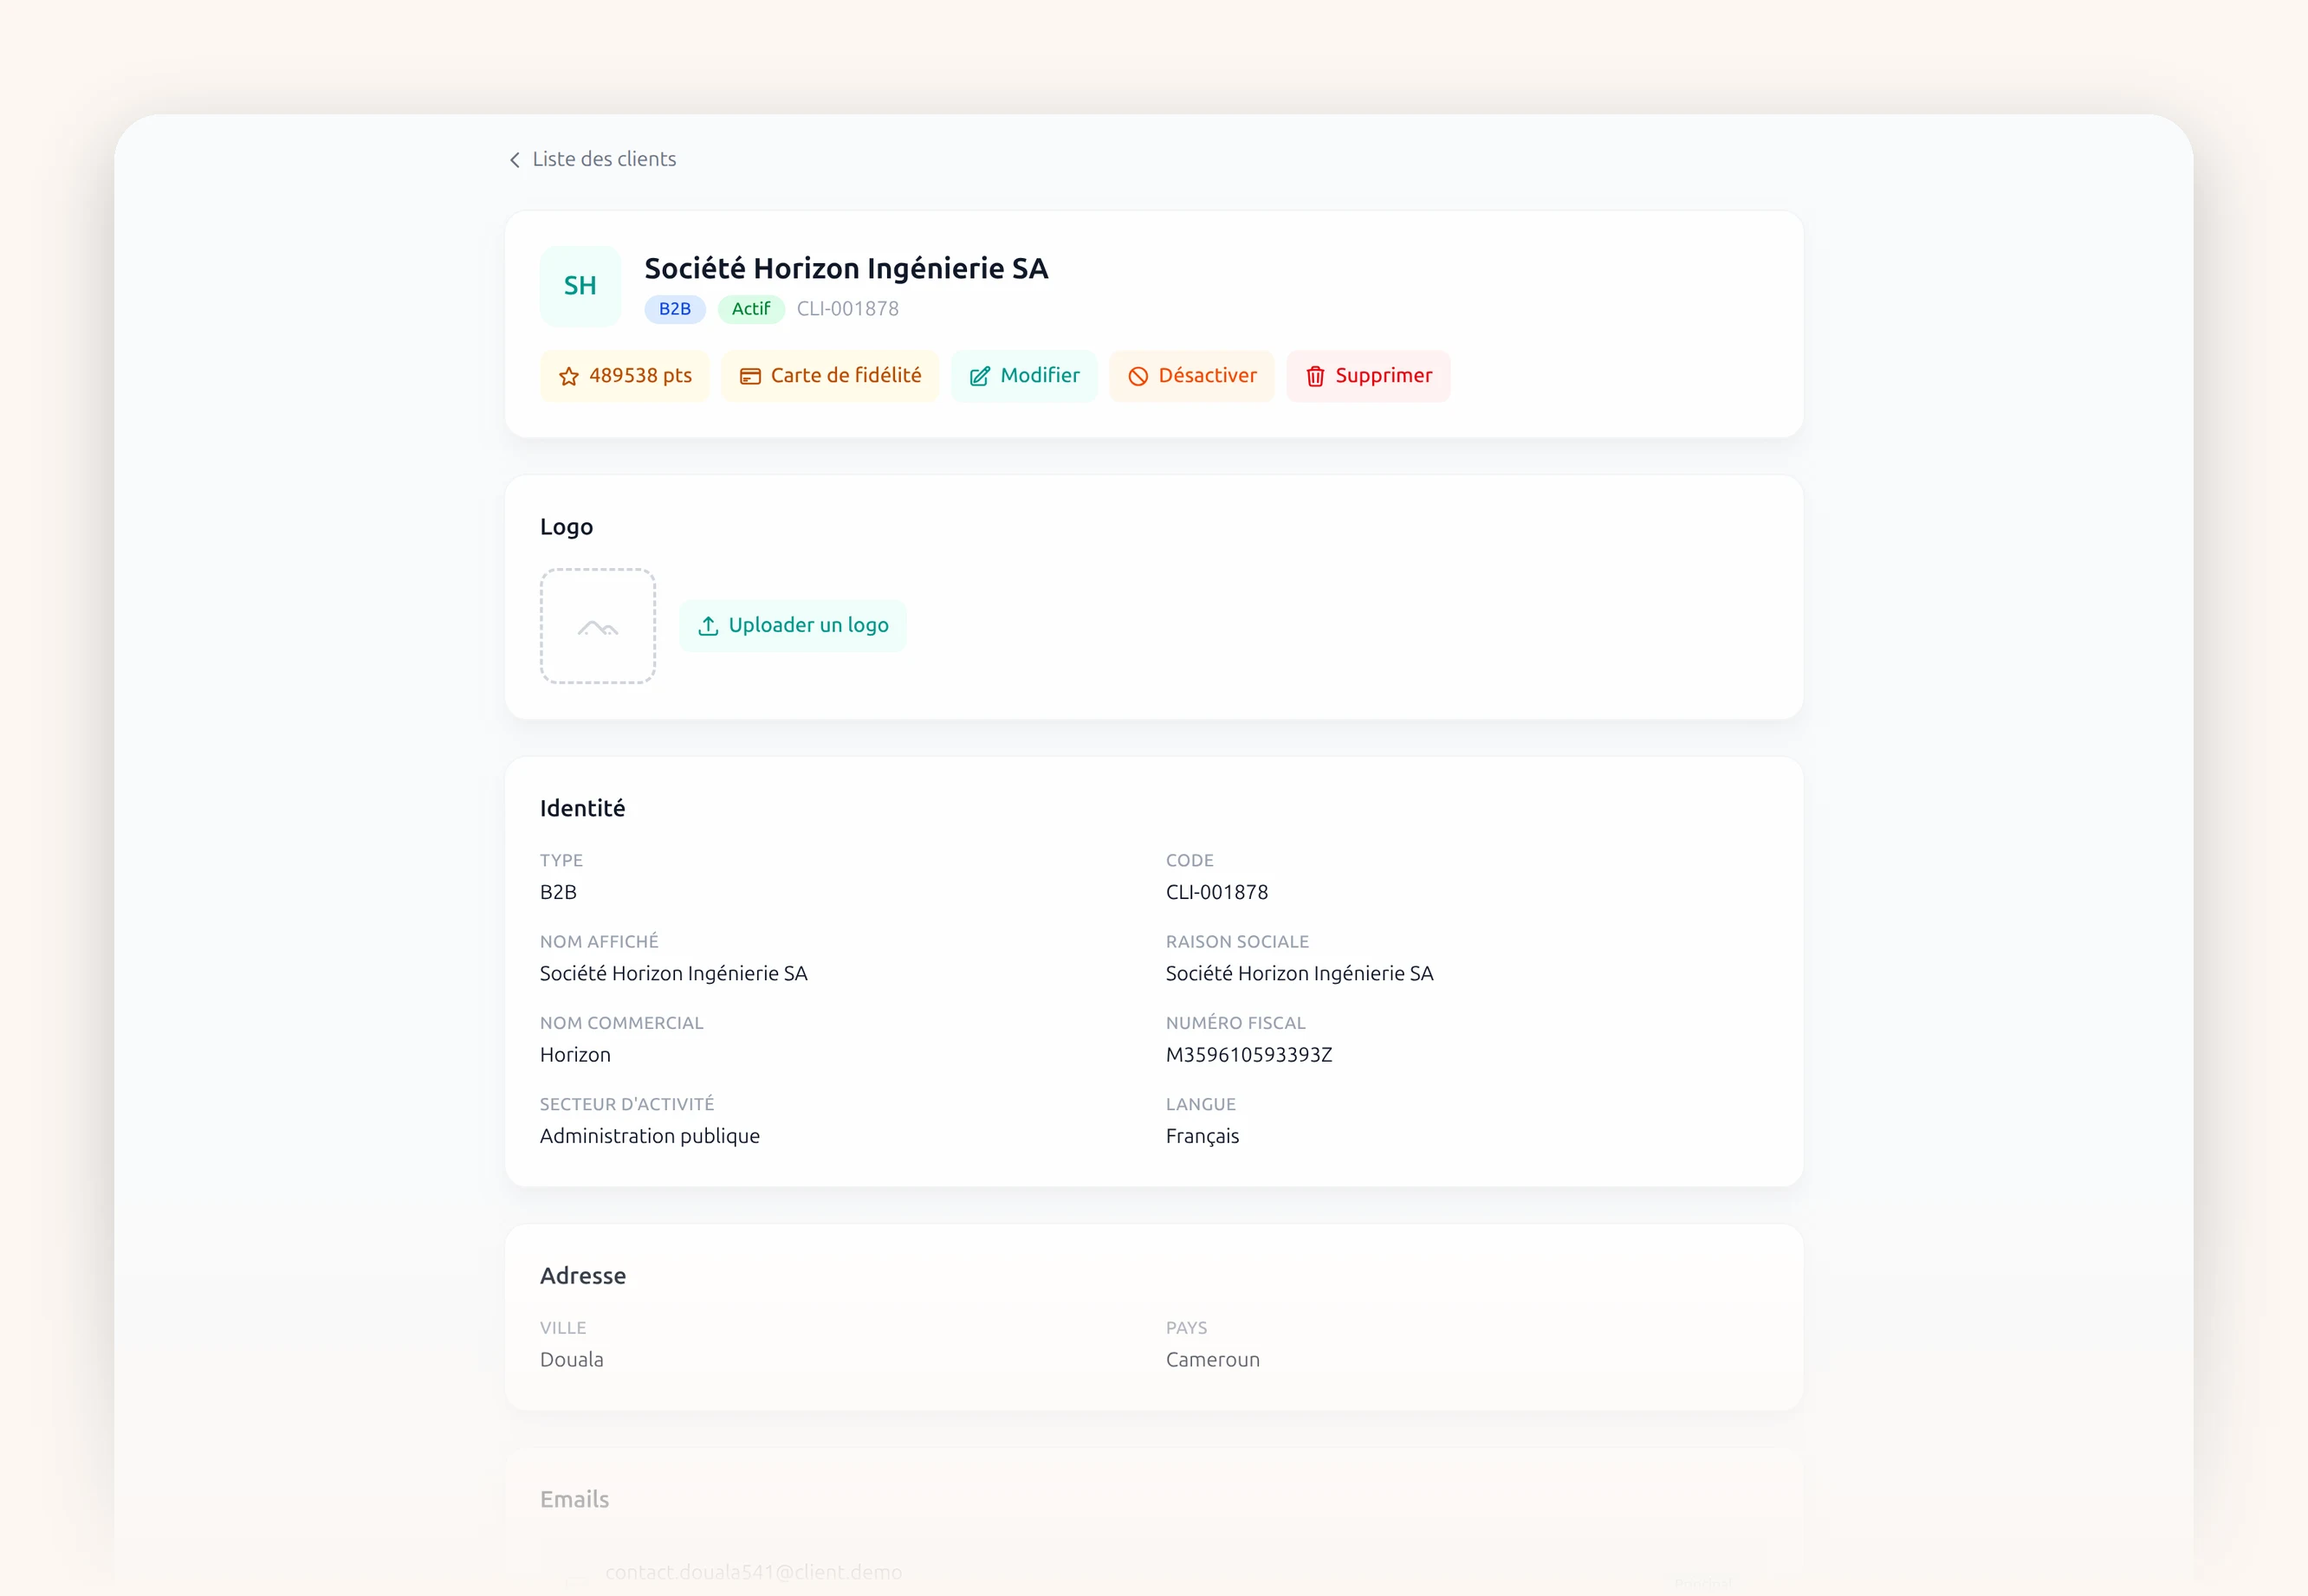This screenshot has height=1596, width=2308.
Task: Select the Pays value Cameroun
Action: click(1213, 1360)
